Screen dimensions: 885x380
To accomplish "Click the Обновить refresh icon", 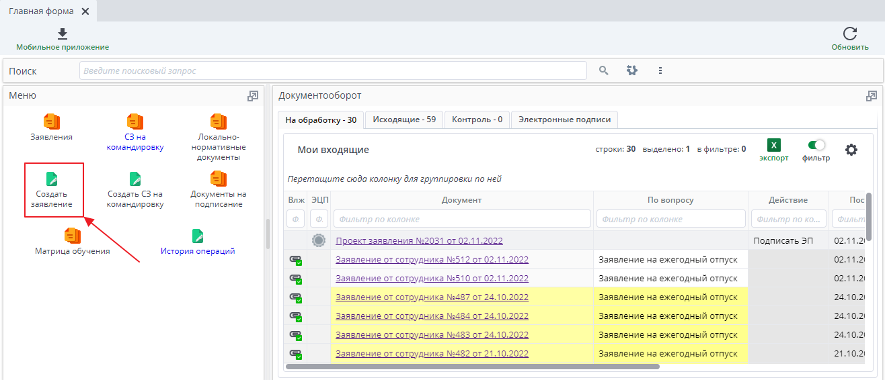I will (850, 34).
